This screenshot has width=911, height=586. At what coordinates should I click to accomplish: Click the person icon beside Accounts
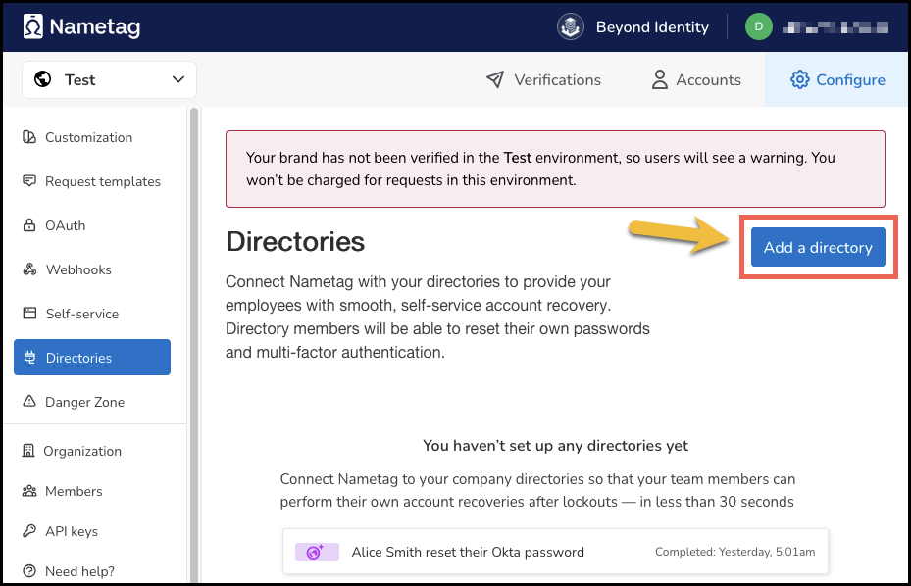tap(660, 80)
